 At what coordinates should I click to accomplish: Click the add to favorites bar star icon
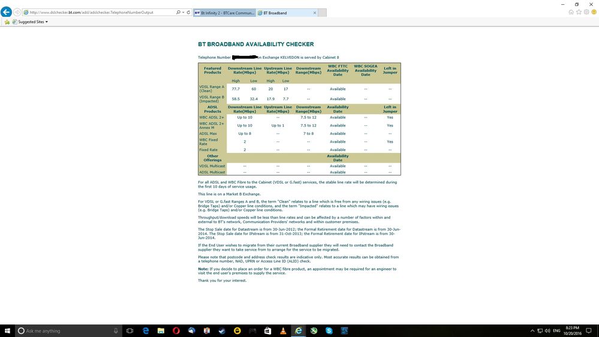point(7,22)
